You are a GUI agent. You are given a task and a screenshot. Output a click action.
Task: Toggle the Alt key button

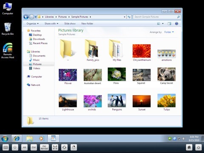click(x=24, y=147)
